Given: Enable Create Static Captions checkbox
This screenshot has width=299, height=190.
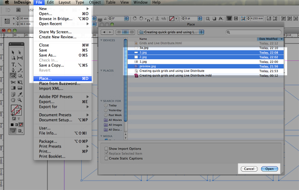Looking at the screenshot, I should (106, 159).
